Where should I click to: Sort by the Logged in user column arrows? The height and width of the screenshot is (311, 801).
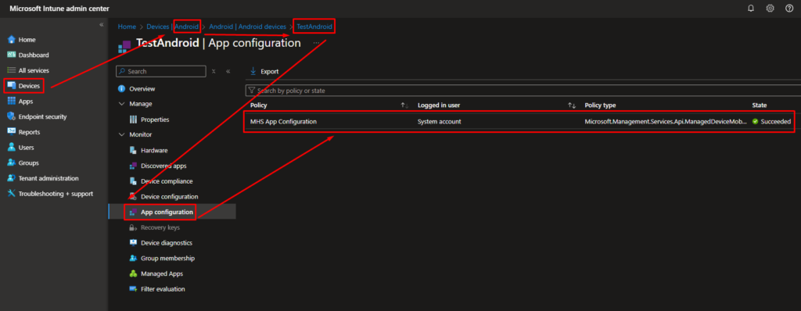572,105
